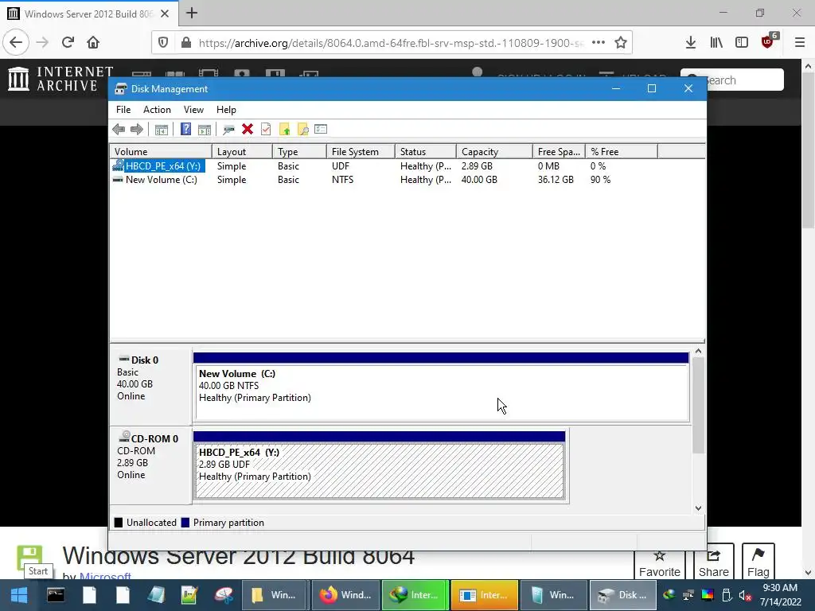Image resolution: width=815 pixels, height=611 pixels.
Task: Sort by the Volume column header
Action: point(161,152)
